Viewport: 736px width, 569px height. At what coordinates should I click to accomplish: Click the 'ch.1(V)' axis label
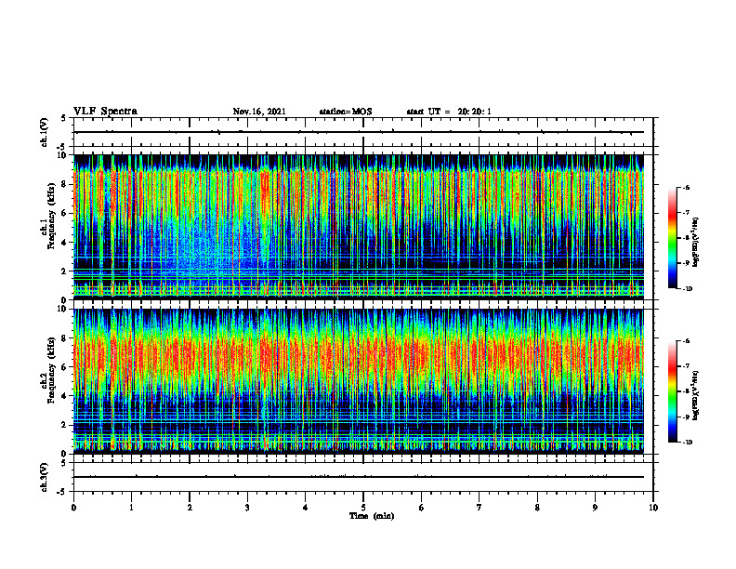(45, 132)
